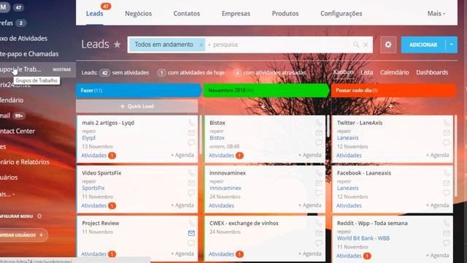
Task: Open the Kanban settings gear
Action: pyautogui.click(x=388, y=45)
